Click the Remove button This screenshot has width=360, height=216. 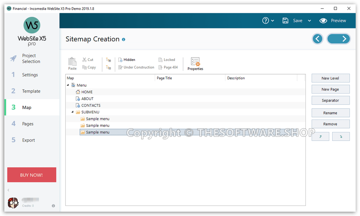click(330, 124)
